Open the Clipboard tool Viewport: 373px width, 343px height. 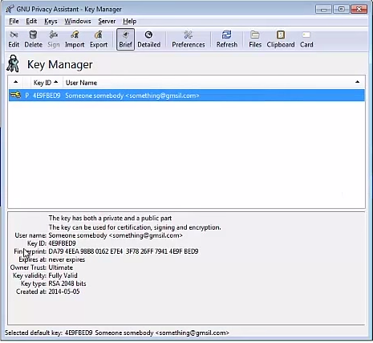pos(281,39)
